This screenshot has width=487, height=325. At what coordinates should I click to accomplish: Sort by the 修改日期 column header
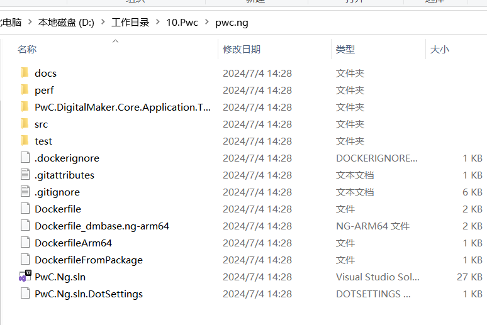point(242,50)
